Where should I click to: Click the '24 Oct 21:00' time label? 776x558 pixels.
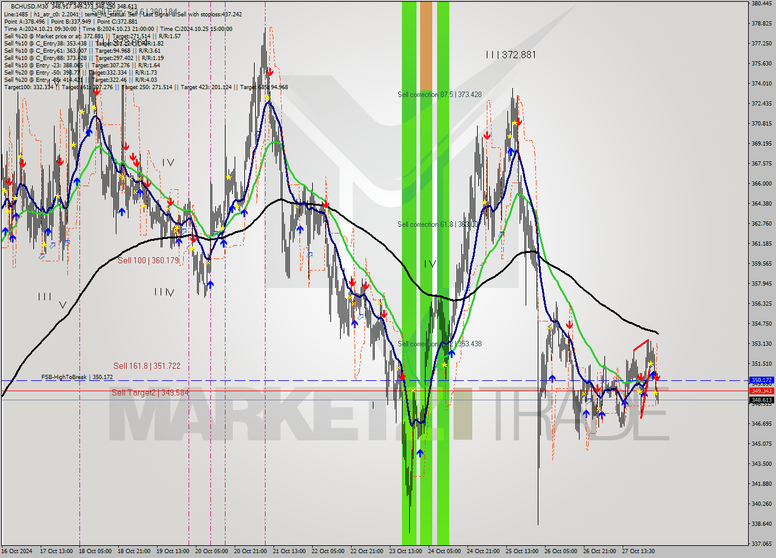pos(483,551)
